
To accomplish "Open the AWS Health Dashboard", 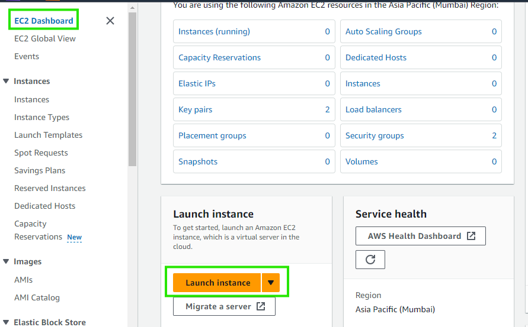I will pos(421,236).
